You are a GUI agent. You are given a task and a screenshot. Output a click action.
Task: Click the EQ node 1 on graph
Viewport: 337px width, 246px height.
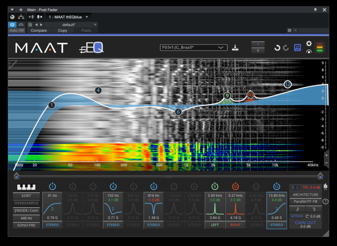(x=52, y=105)
